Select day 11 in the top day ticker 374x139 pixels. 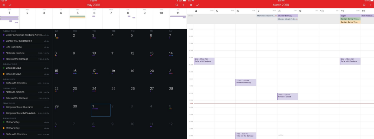click(178, 18)
